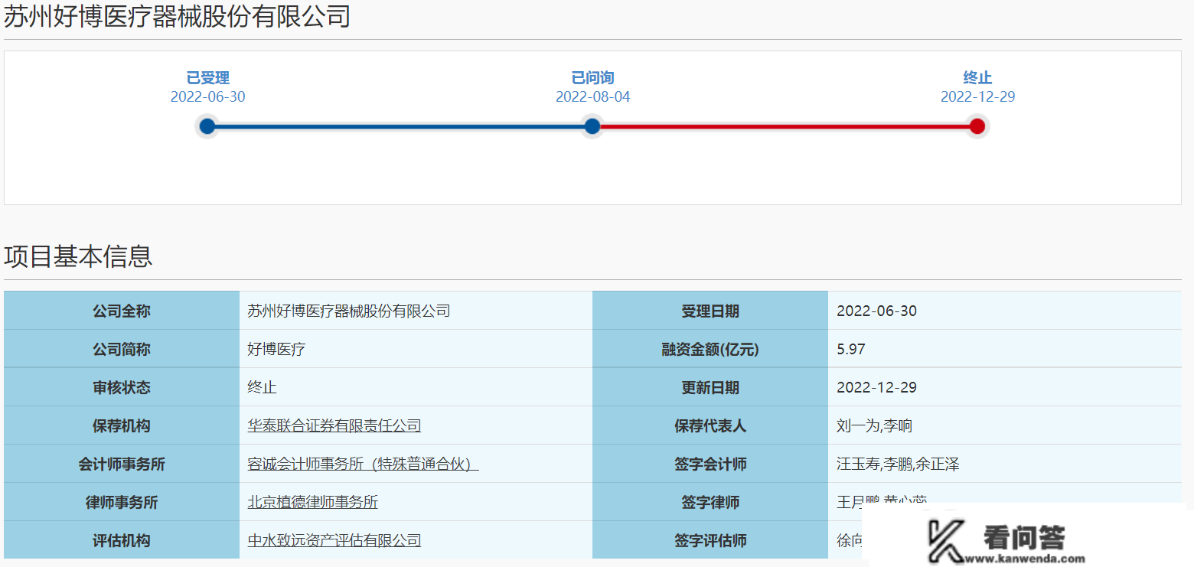Click the 受理日期 header cell
Viewport: 1194px width, 567px height.
[710, 311]
